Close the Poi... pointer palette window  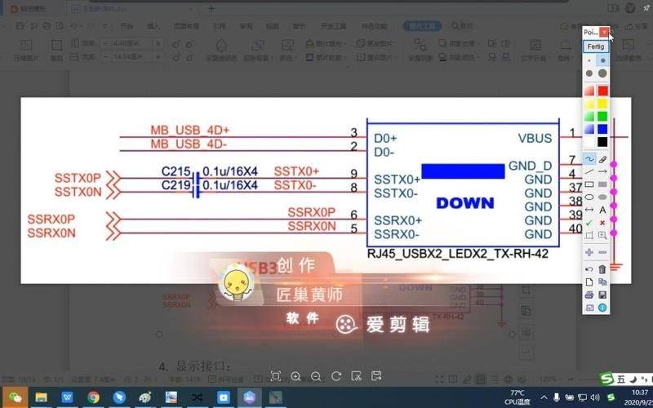coord(604,32)
